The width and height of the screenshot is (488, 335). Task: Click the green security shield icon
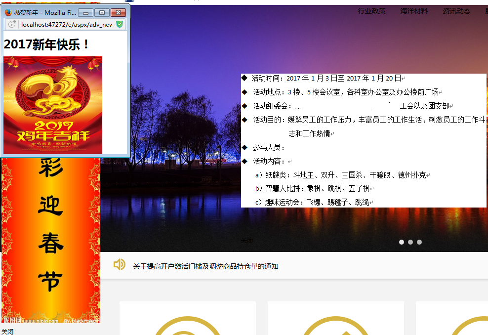pyautogui.click(x=120, y=24)
